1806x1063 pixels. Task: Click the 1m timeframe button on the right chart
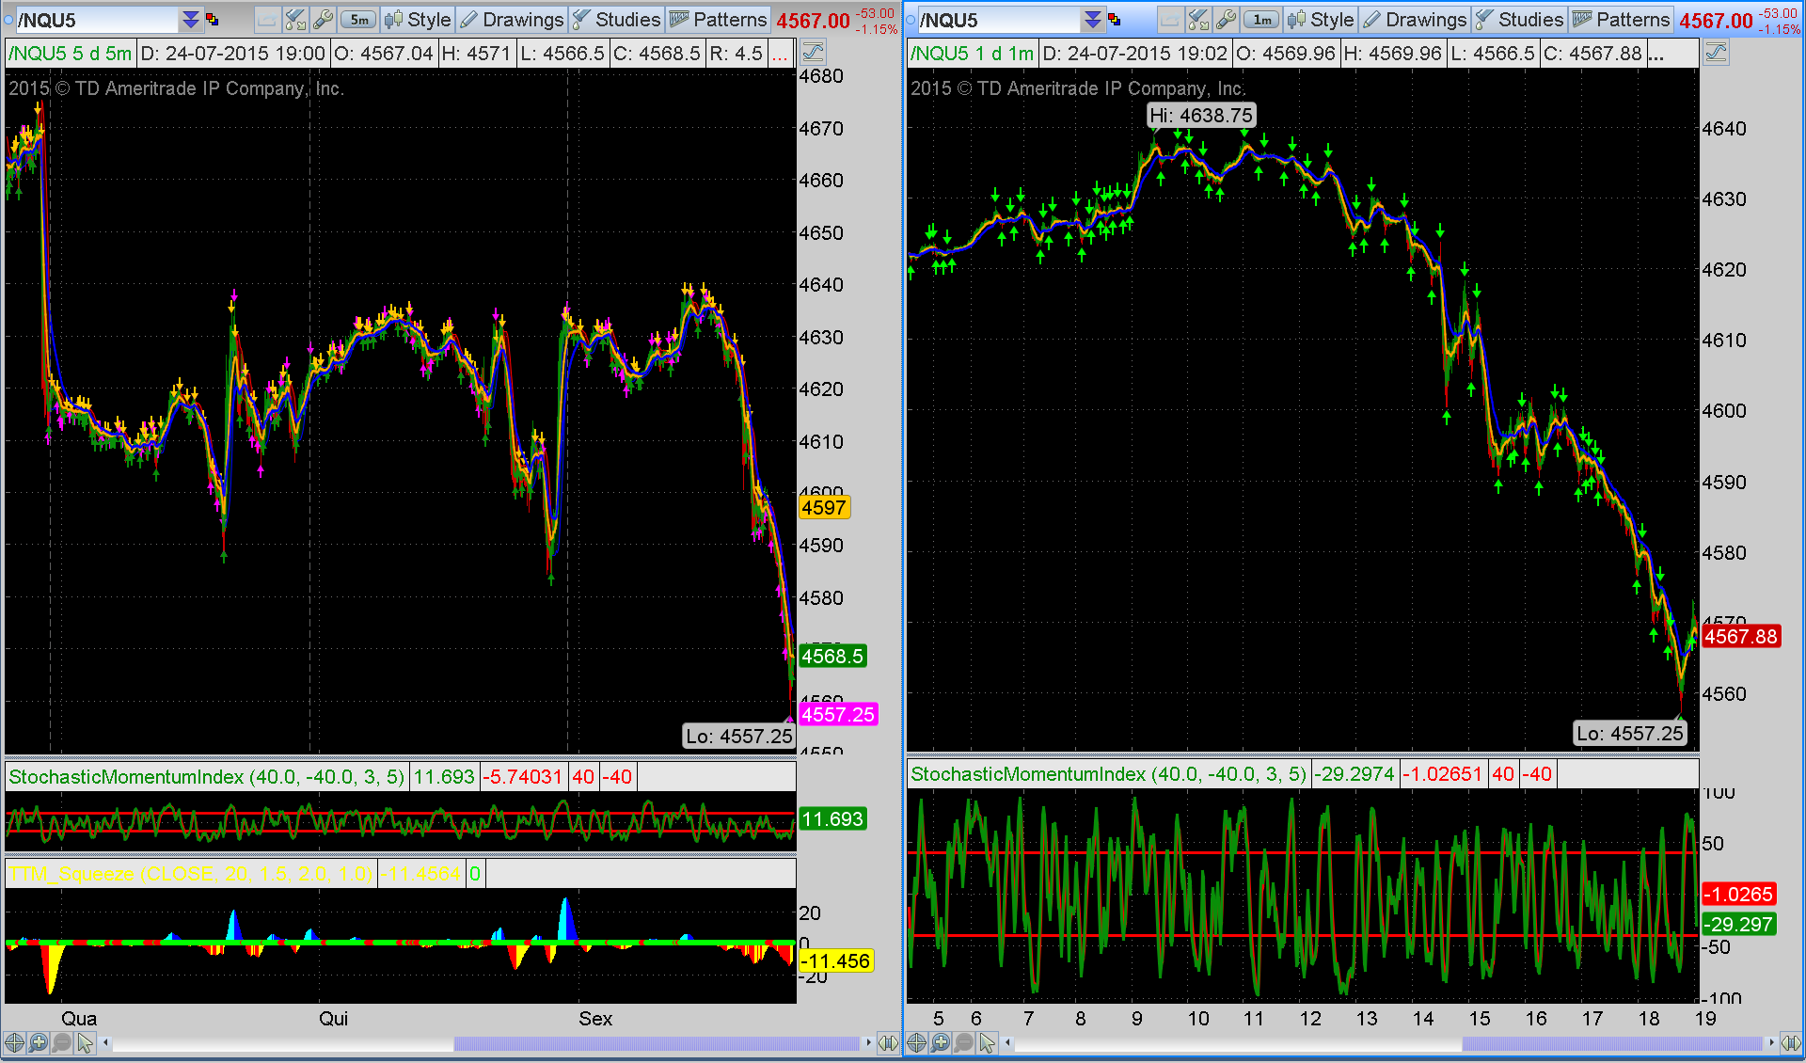(1261, 20)
